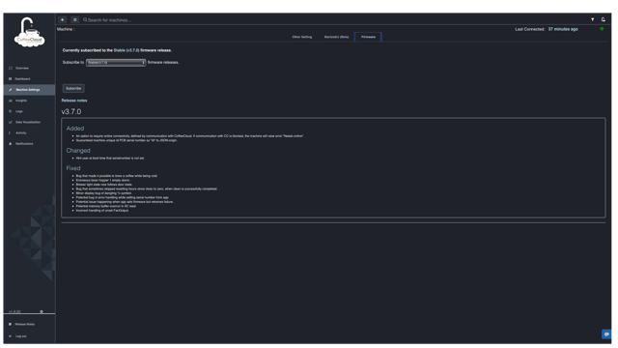618x348 pixels.
Task: Open the blue chat bubble icon
Action: pyautogui.click(x=606, y=334)
